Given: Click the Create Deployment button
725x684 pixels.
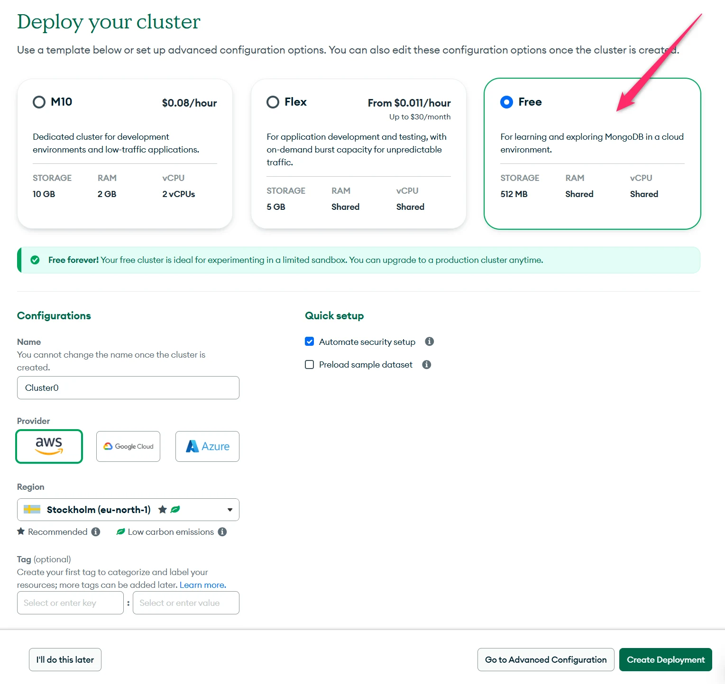Looking at the screenshot, I should tap(666, 660).
